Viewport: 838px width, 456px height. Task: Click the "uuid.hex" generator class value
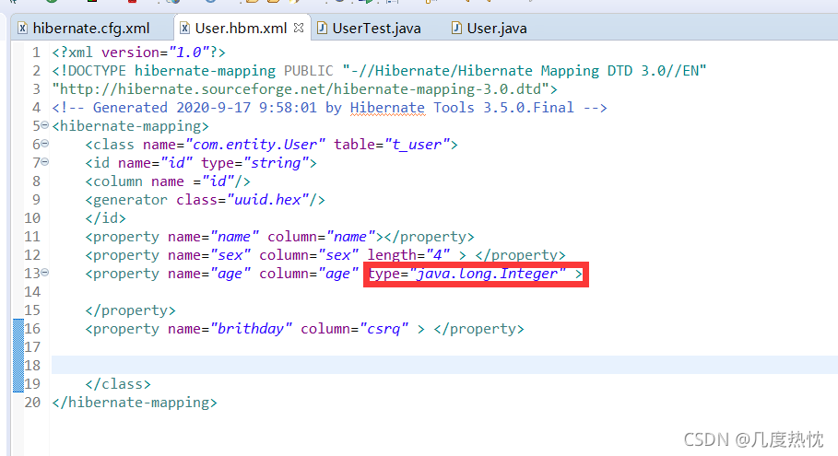tap(267, 200)
